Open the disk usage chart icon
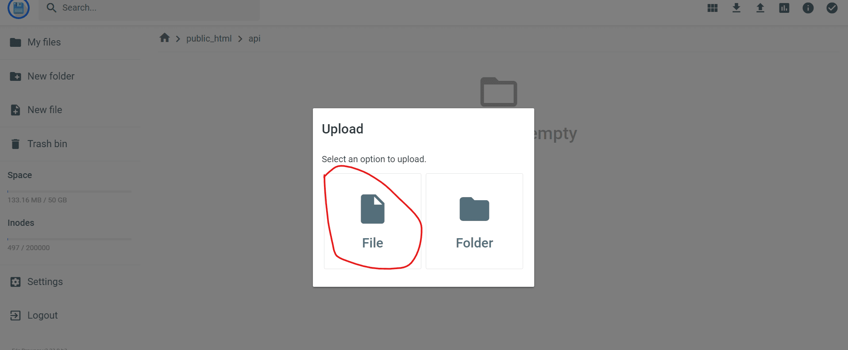Viewport: 848px width, 350px height. point(784,8)
